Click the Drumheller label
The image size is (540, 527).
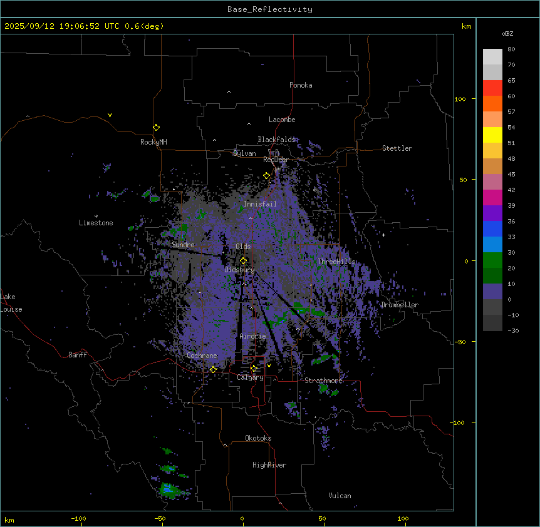[400, 305]
